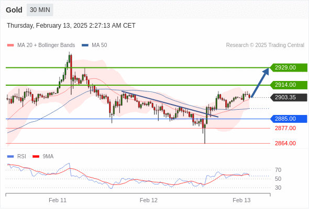Click the 2903.35 current price tag
309x209 pixels.
pos(288,97)
